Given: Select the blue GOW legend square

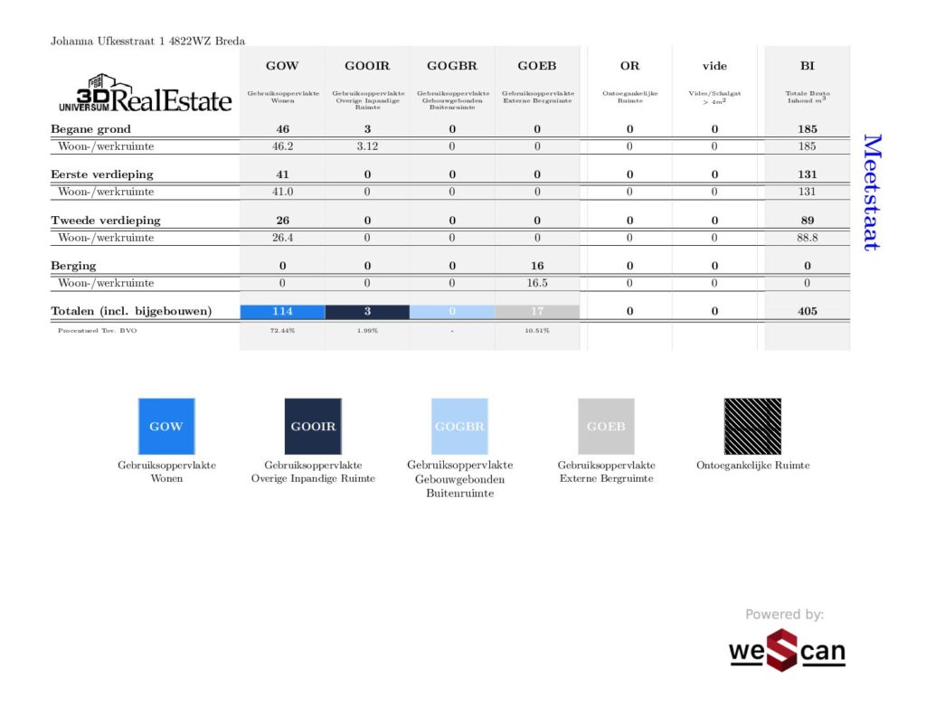Looking at the screenshot, I should click(165, 426).
